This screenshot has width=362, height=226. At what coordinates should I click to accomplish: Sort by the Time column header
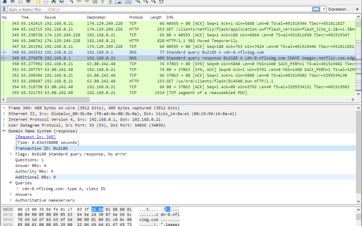[31, 17]
